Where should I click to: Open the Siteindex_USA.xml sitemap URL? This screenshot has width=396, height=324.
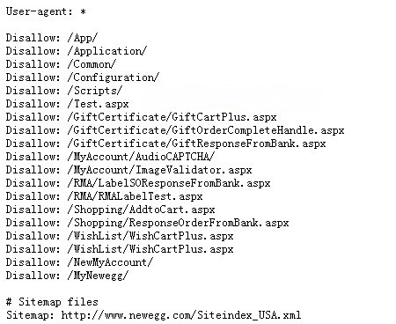pos(181,315)
